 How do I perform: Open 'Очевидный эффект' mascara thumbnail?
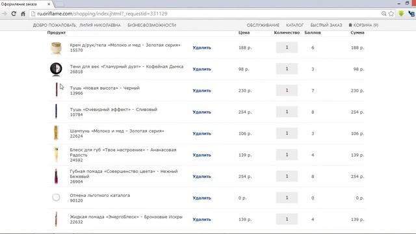[x=56, y=111]
